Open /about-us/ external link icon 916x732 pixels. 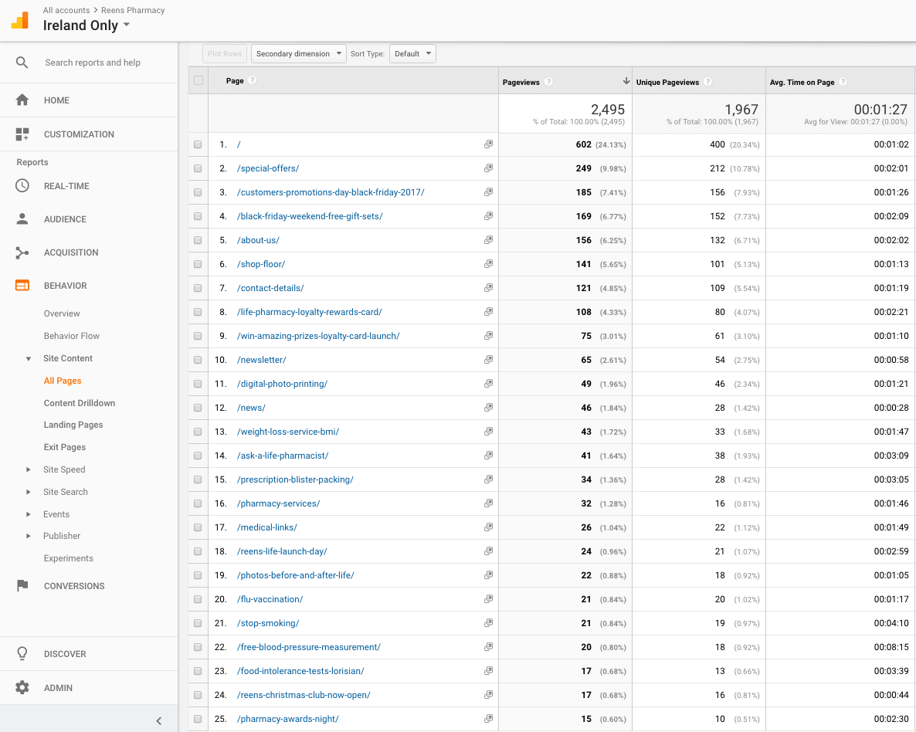(x=488, y=240)
